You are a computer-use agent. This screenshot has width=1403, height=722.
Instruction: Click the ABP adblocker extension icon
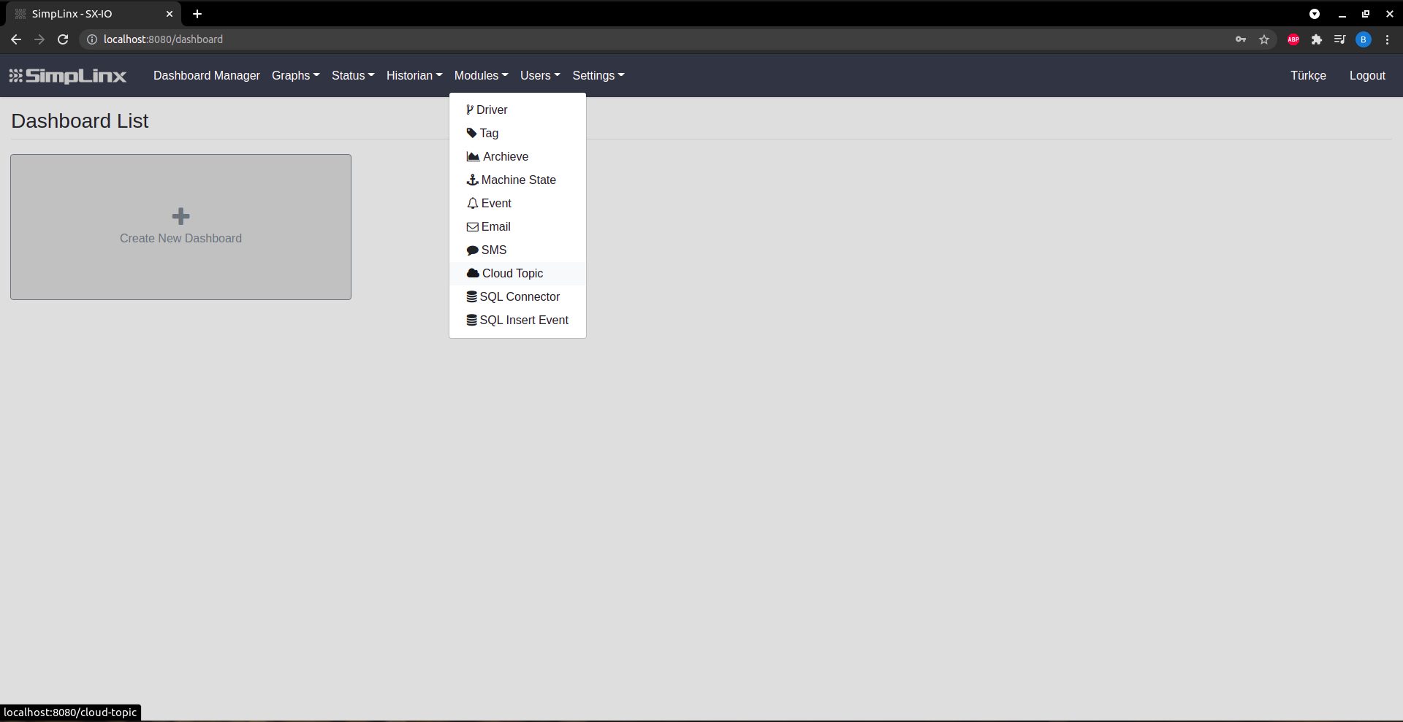[1293, 39]
